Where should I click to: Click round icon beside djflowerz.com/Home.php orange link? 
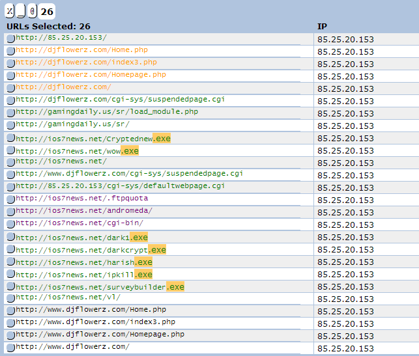tap(10, 51)
